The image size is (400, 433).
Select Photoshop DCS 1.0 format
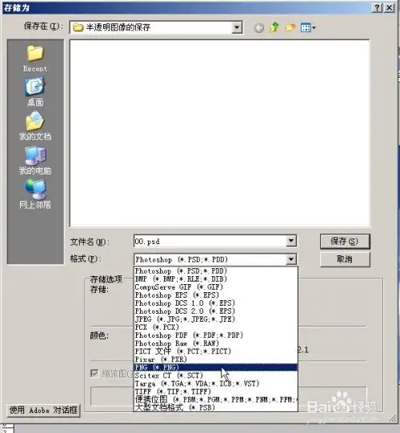(215, 303)
